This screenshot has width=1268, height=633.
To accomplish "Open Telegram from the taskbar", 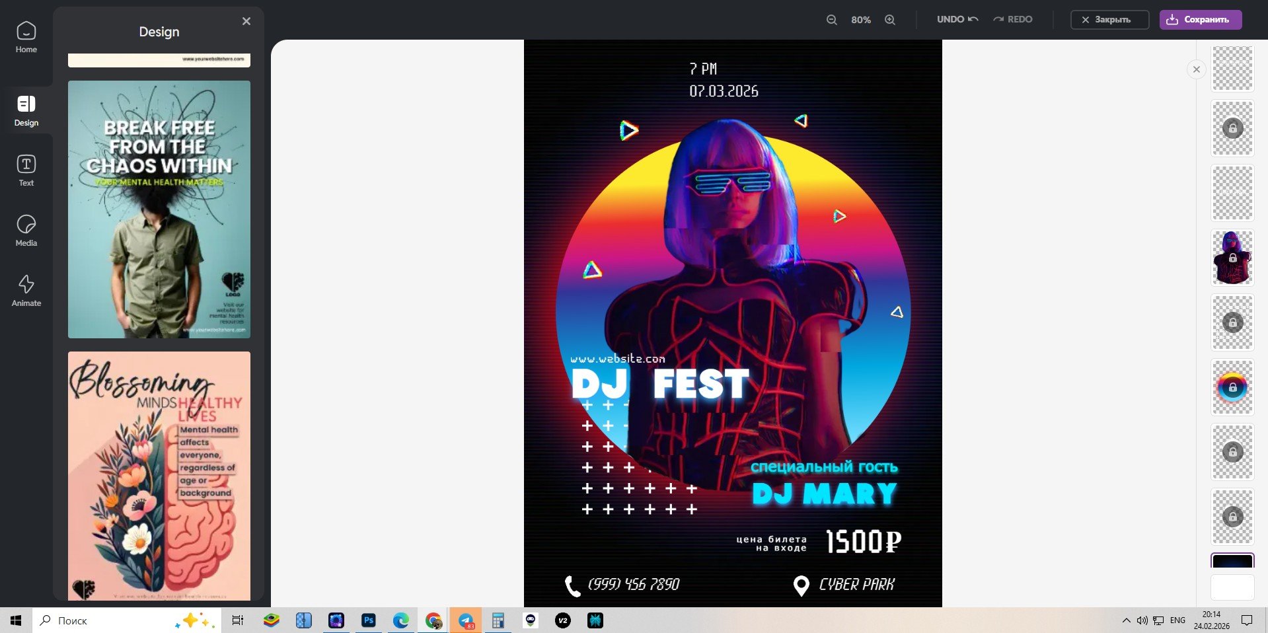I will pyautogui.click(x=466, y=620).
